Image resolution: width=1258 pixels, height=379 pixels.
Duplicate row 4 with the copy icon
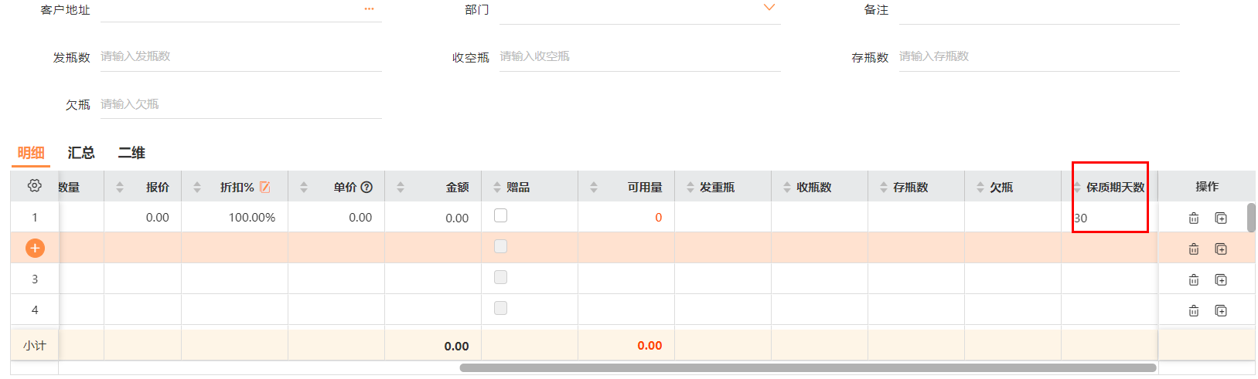click(x=1221, y=311)
